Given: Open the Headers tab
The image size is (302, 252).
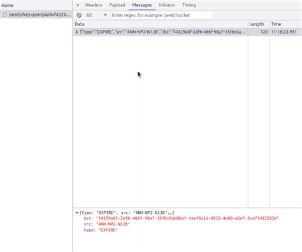Looking at the screenshot, I should (94, 5).
